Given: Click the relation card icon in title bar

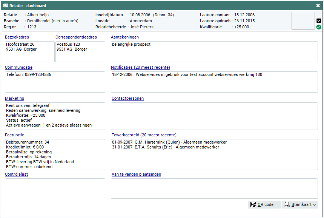Looking at the screenshot, I should click(x=6, y=5).
